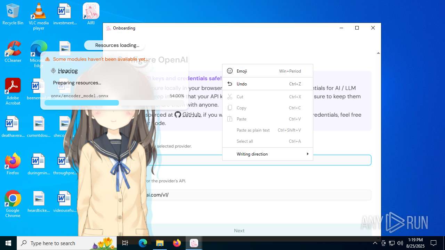Select Copy in the context menu
Viewport: 445px width, 250px height.
pyautogui.click(x=268, y=108)
